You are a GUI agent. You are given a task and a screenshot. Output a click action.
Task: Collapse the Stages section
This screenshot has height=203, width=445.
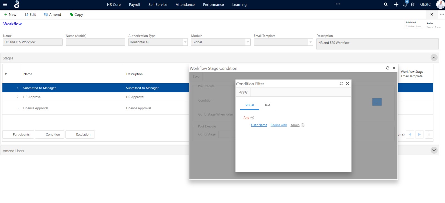point(434,58)
